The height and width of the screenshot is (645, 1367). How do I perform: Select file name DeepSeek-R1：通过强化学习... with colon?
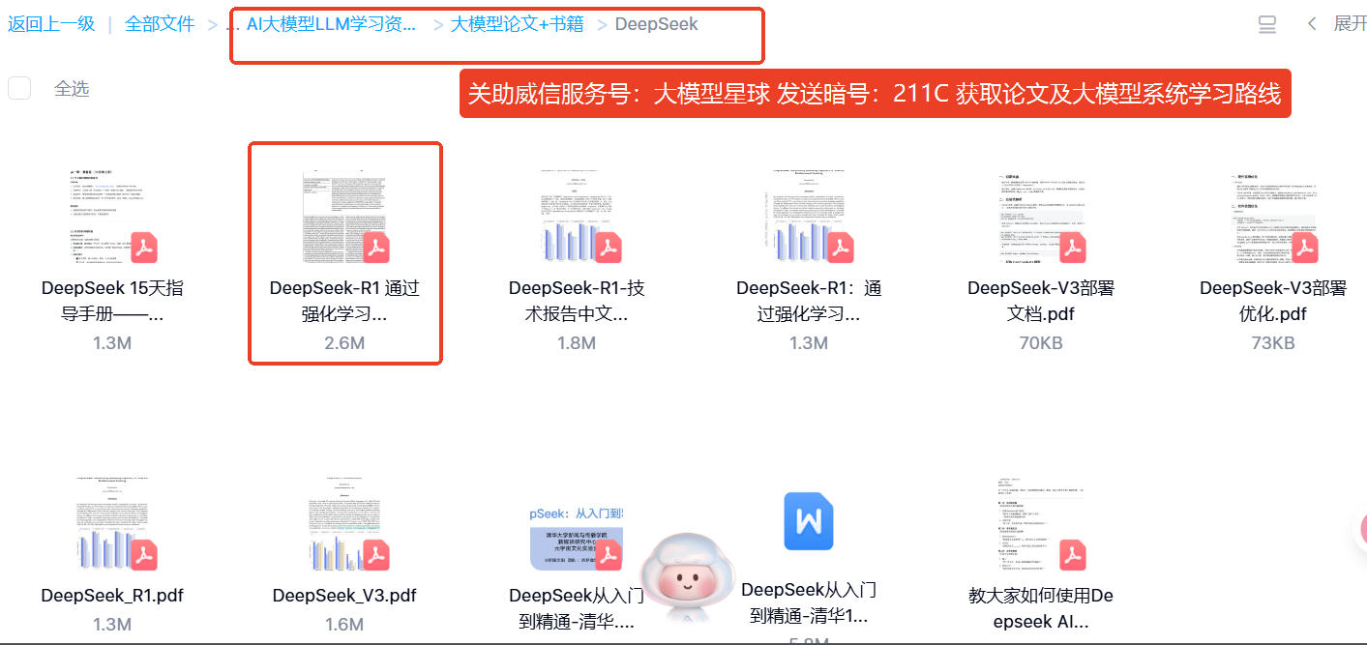(809, 301)
